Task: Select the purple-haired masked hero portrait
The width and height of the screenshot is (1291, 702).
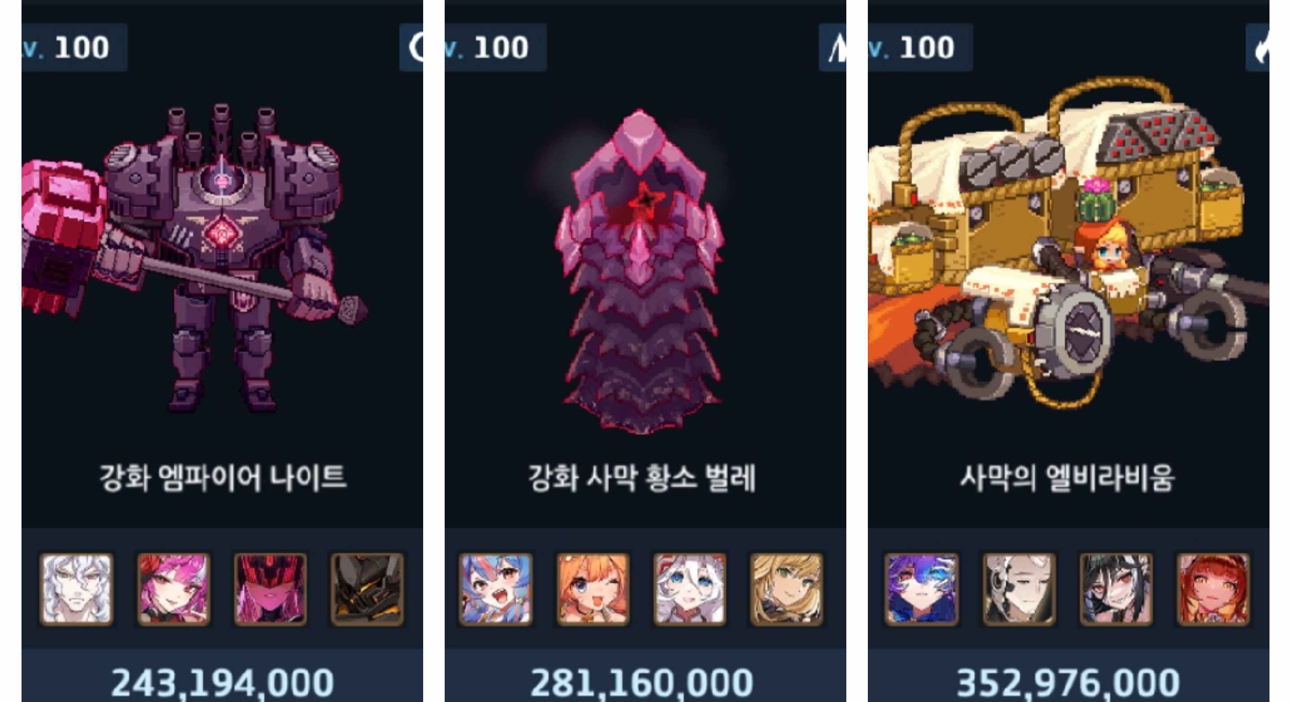Action: 922,589
